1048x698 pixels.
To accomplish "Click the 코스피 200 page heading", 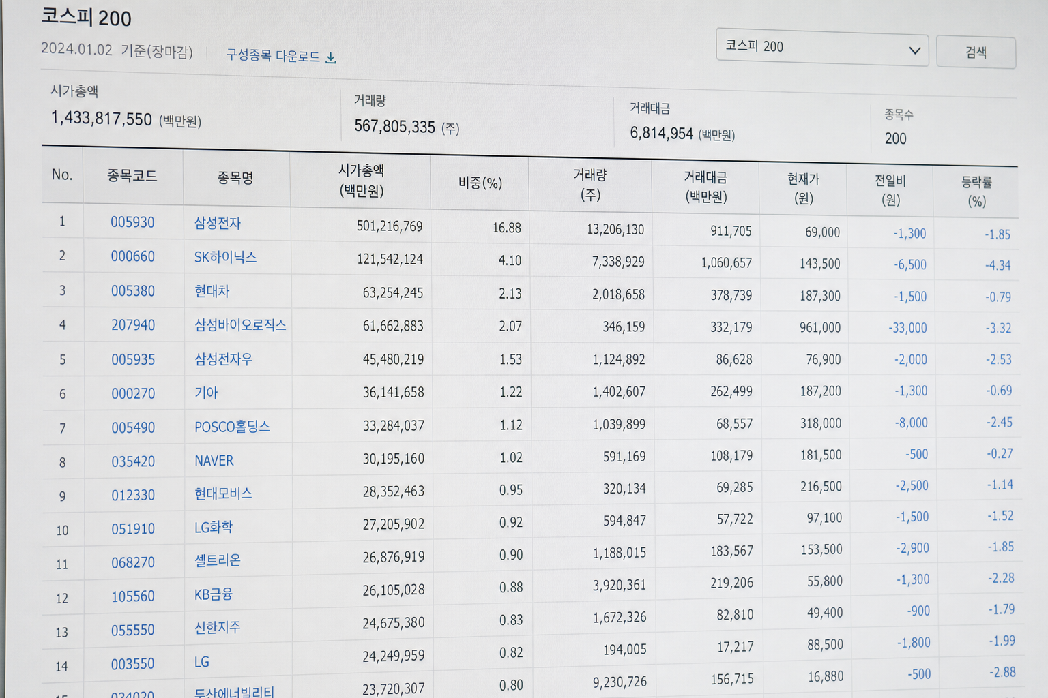I will [x=86, y=17].
